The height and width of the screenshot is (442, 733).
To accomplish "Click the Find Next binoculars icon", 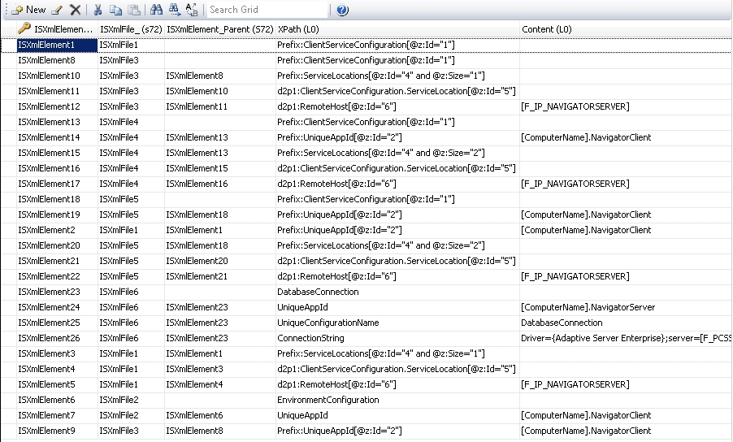I will (x=174, y=10).
